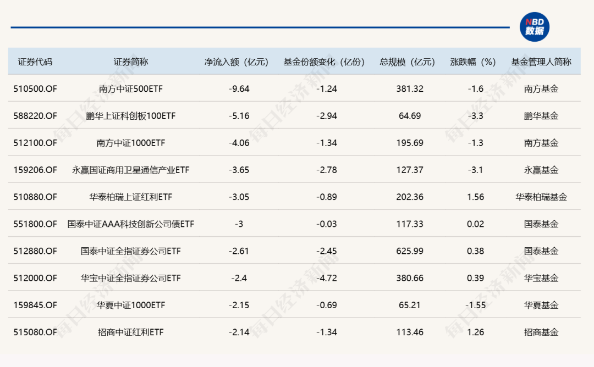This screenshot has height=367, width=594.
Task: Click total size 195.69
Action: pos(410,143)
